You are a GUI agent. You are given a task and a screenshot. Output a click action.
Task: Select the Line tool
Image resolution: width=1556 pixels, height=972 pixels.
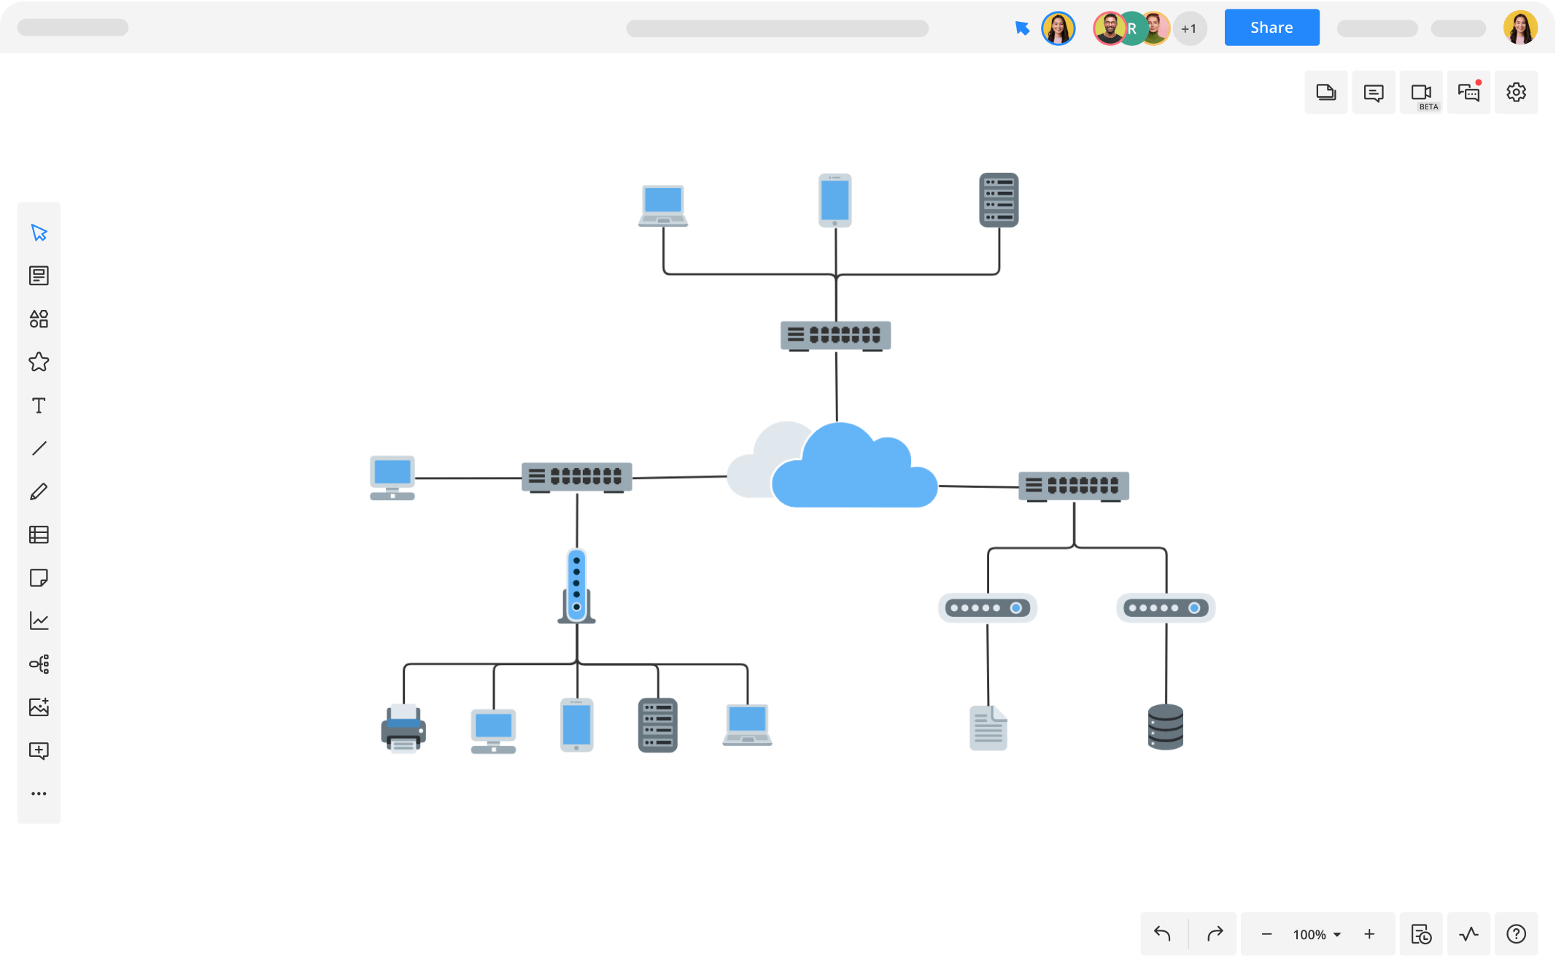[39, 448]
